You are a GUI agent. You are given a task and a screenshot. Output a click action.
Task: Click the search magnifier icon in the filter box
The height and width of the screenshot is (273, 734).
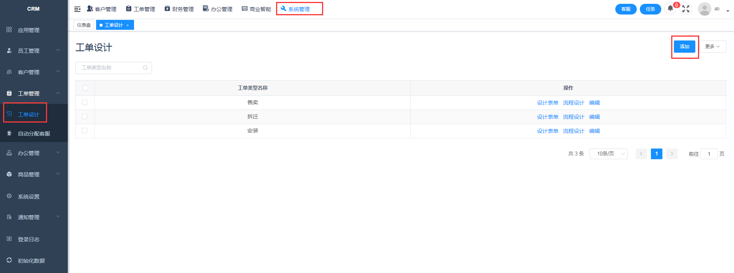coord(145,68)
